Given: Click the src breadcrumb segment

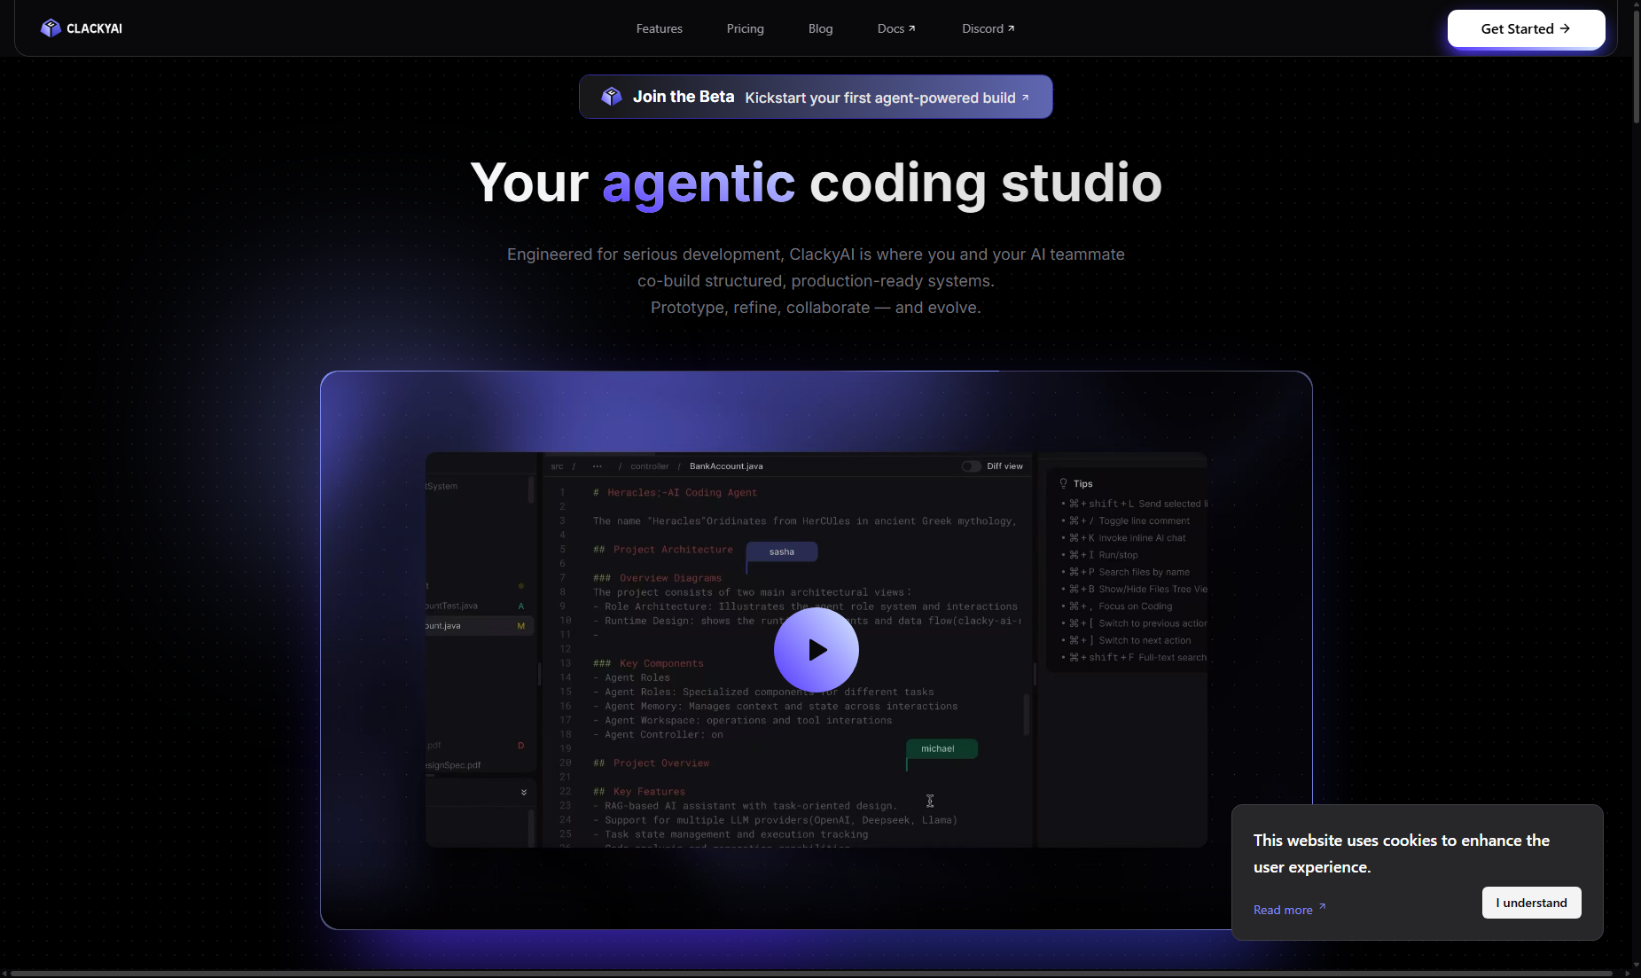Looking at the screenshot, I should point(557,466).
